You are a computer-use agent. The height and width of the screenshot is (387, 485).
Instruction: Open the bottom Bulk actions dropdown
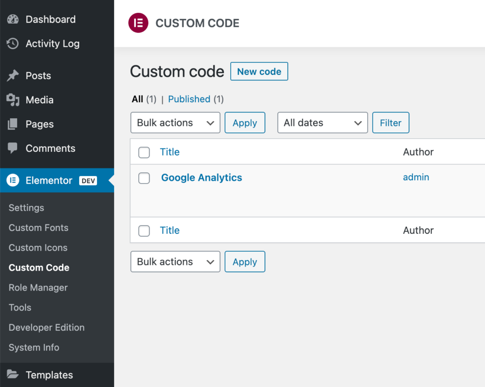click(x=175, y=262)
